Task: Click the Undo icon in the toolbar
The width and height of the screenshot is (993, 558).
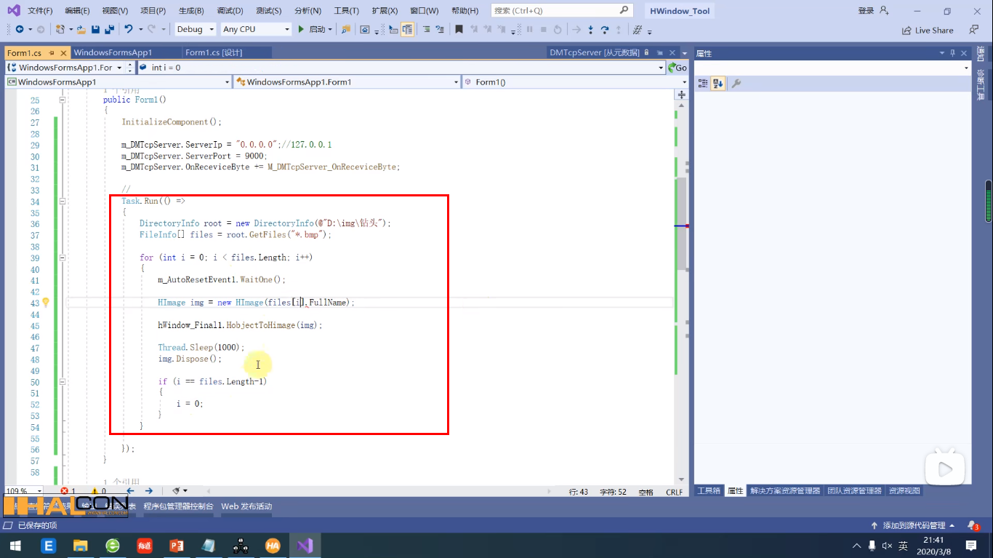Action: tap(129, 29)
